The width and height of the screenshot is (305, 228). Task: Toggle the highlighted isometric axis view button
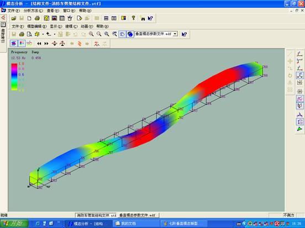[299, 75]
